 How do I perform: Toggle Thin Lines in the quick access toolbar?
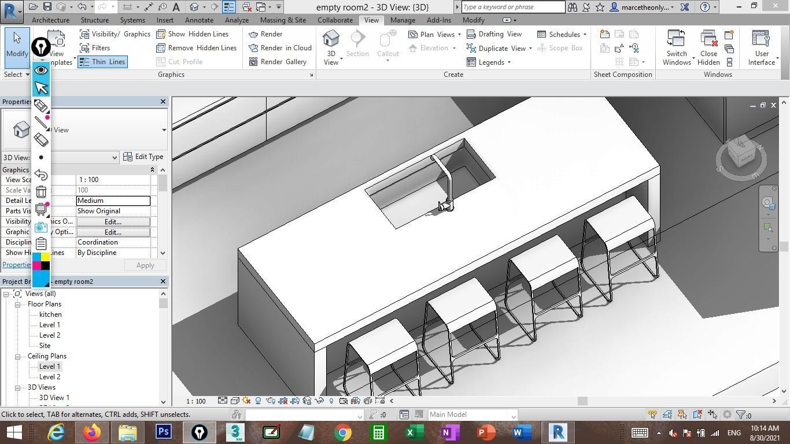pyautogui.click(x=229, y=7)
